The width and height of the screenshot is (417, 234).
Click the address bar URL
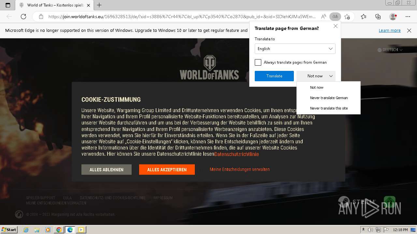click(182, 17)
